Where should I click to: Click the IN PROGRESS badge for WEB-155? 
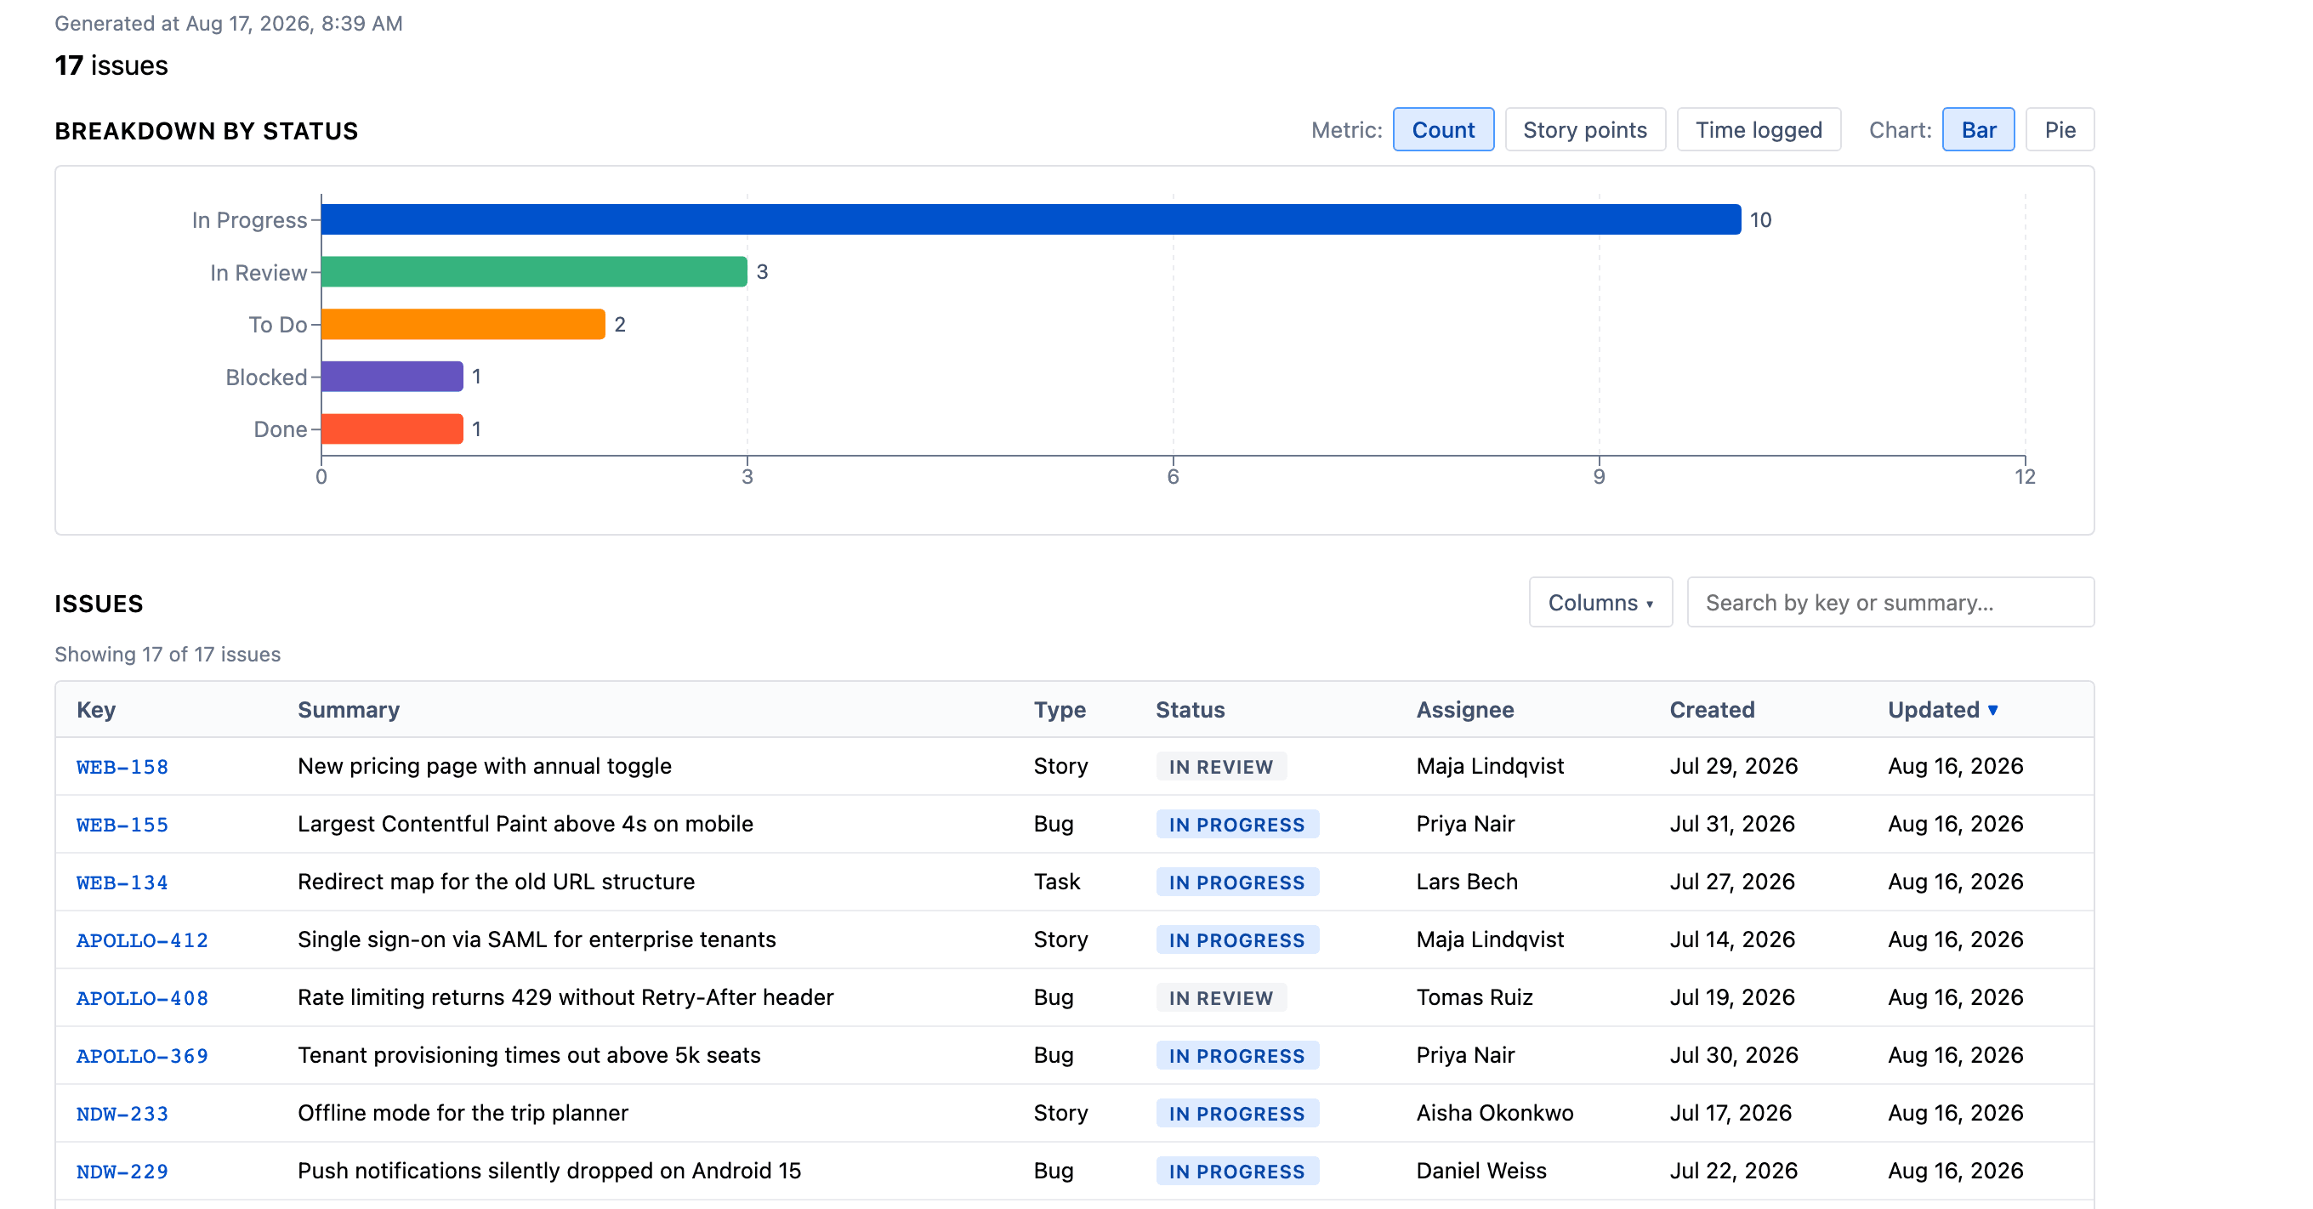pyautogui.click(x=1237, y=824)
